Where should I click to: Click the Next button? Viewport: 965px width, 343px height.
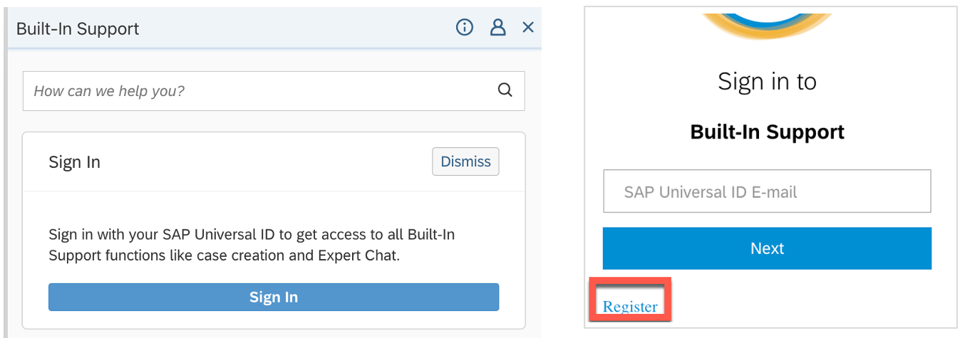pos(767,248)
